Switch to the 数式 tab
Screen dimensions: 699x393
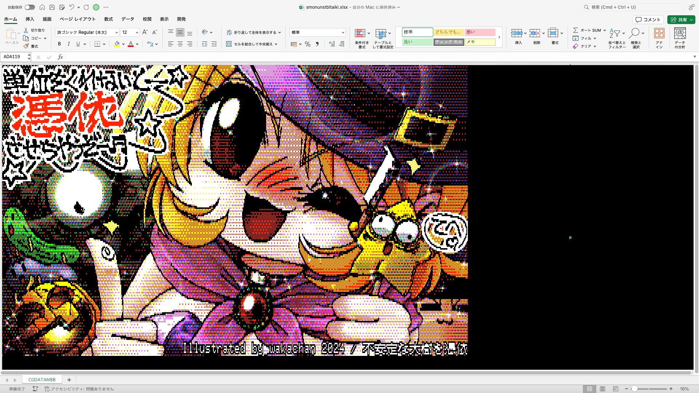(x=108, y=19)
